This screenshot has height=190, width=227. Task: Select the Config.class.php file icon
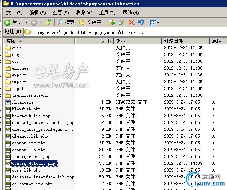[x=8, y=156]
